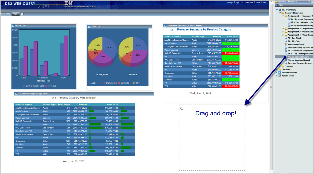Click the $7,102,353.00 red cell for Digital8 Camcorders
The image size is (314, 174).
231,53
